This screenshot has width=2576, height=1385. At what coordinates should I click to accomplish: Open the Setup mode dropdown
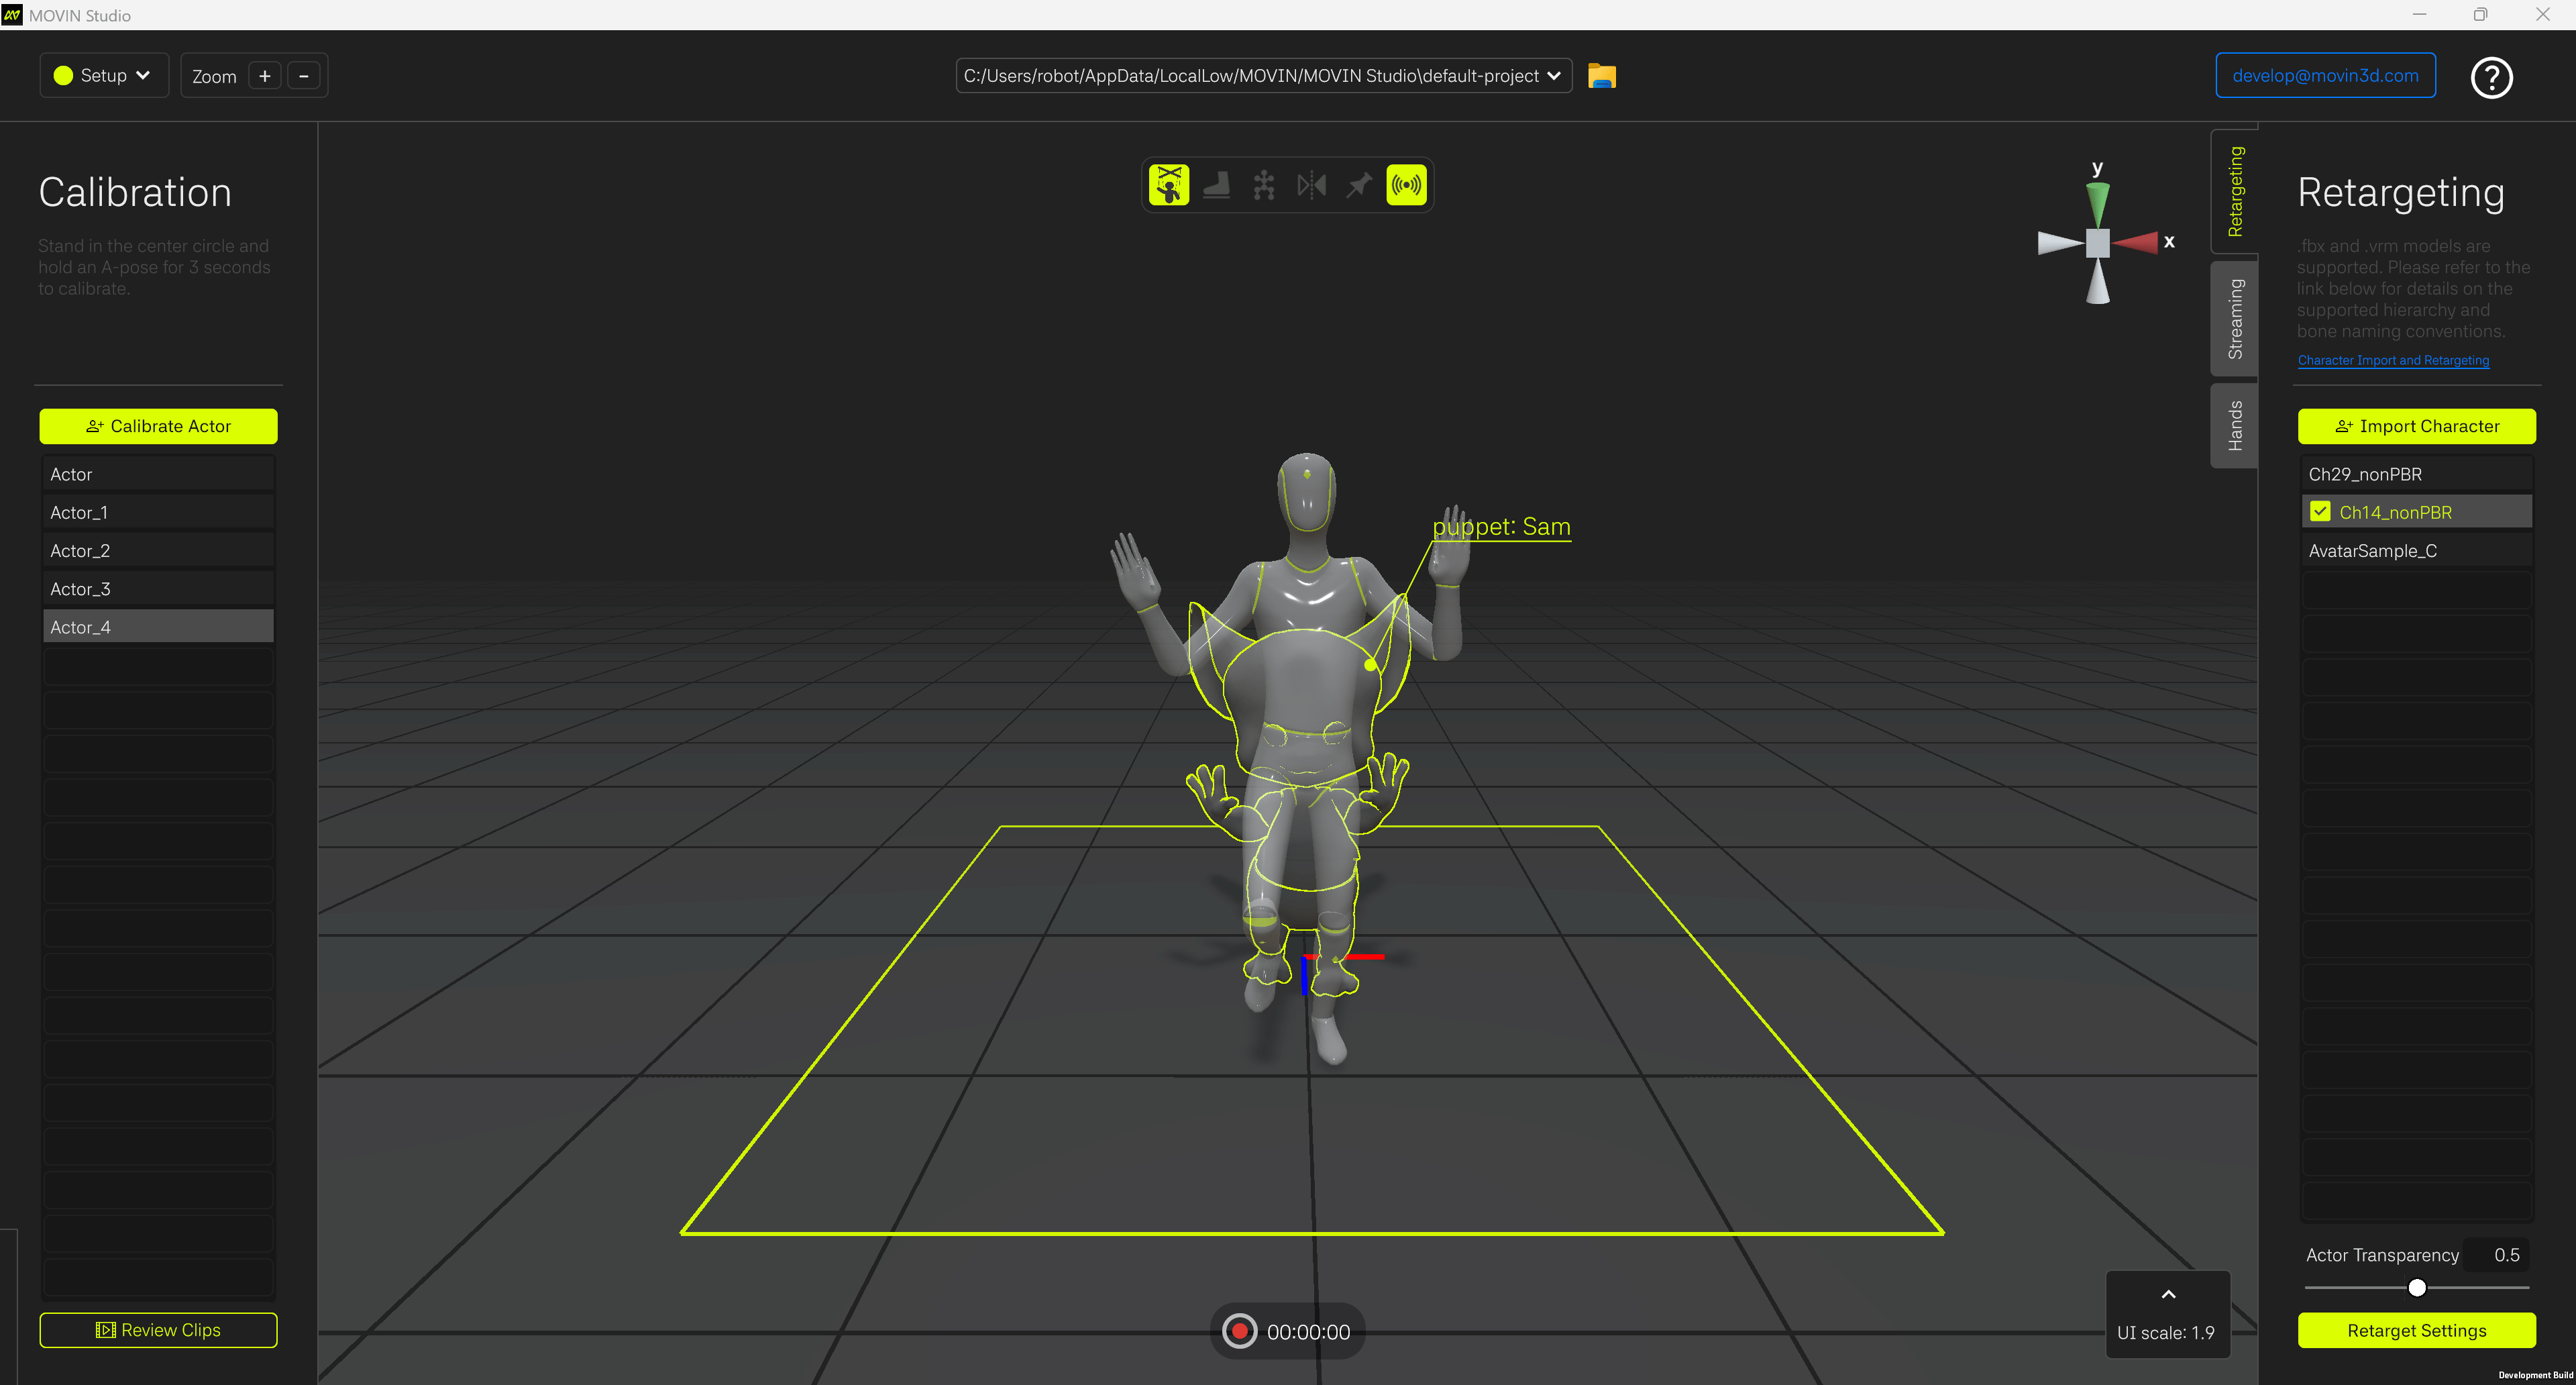(x=103, y=76)
